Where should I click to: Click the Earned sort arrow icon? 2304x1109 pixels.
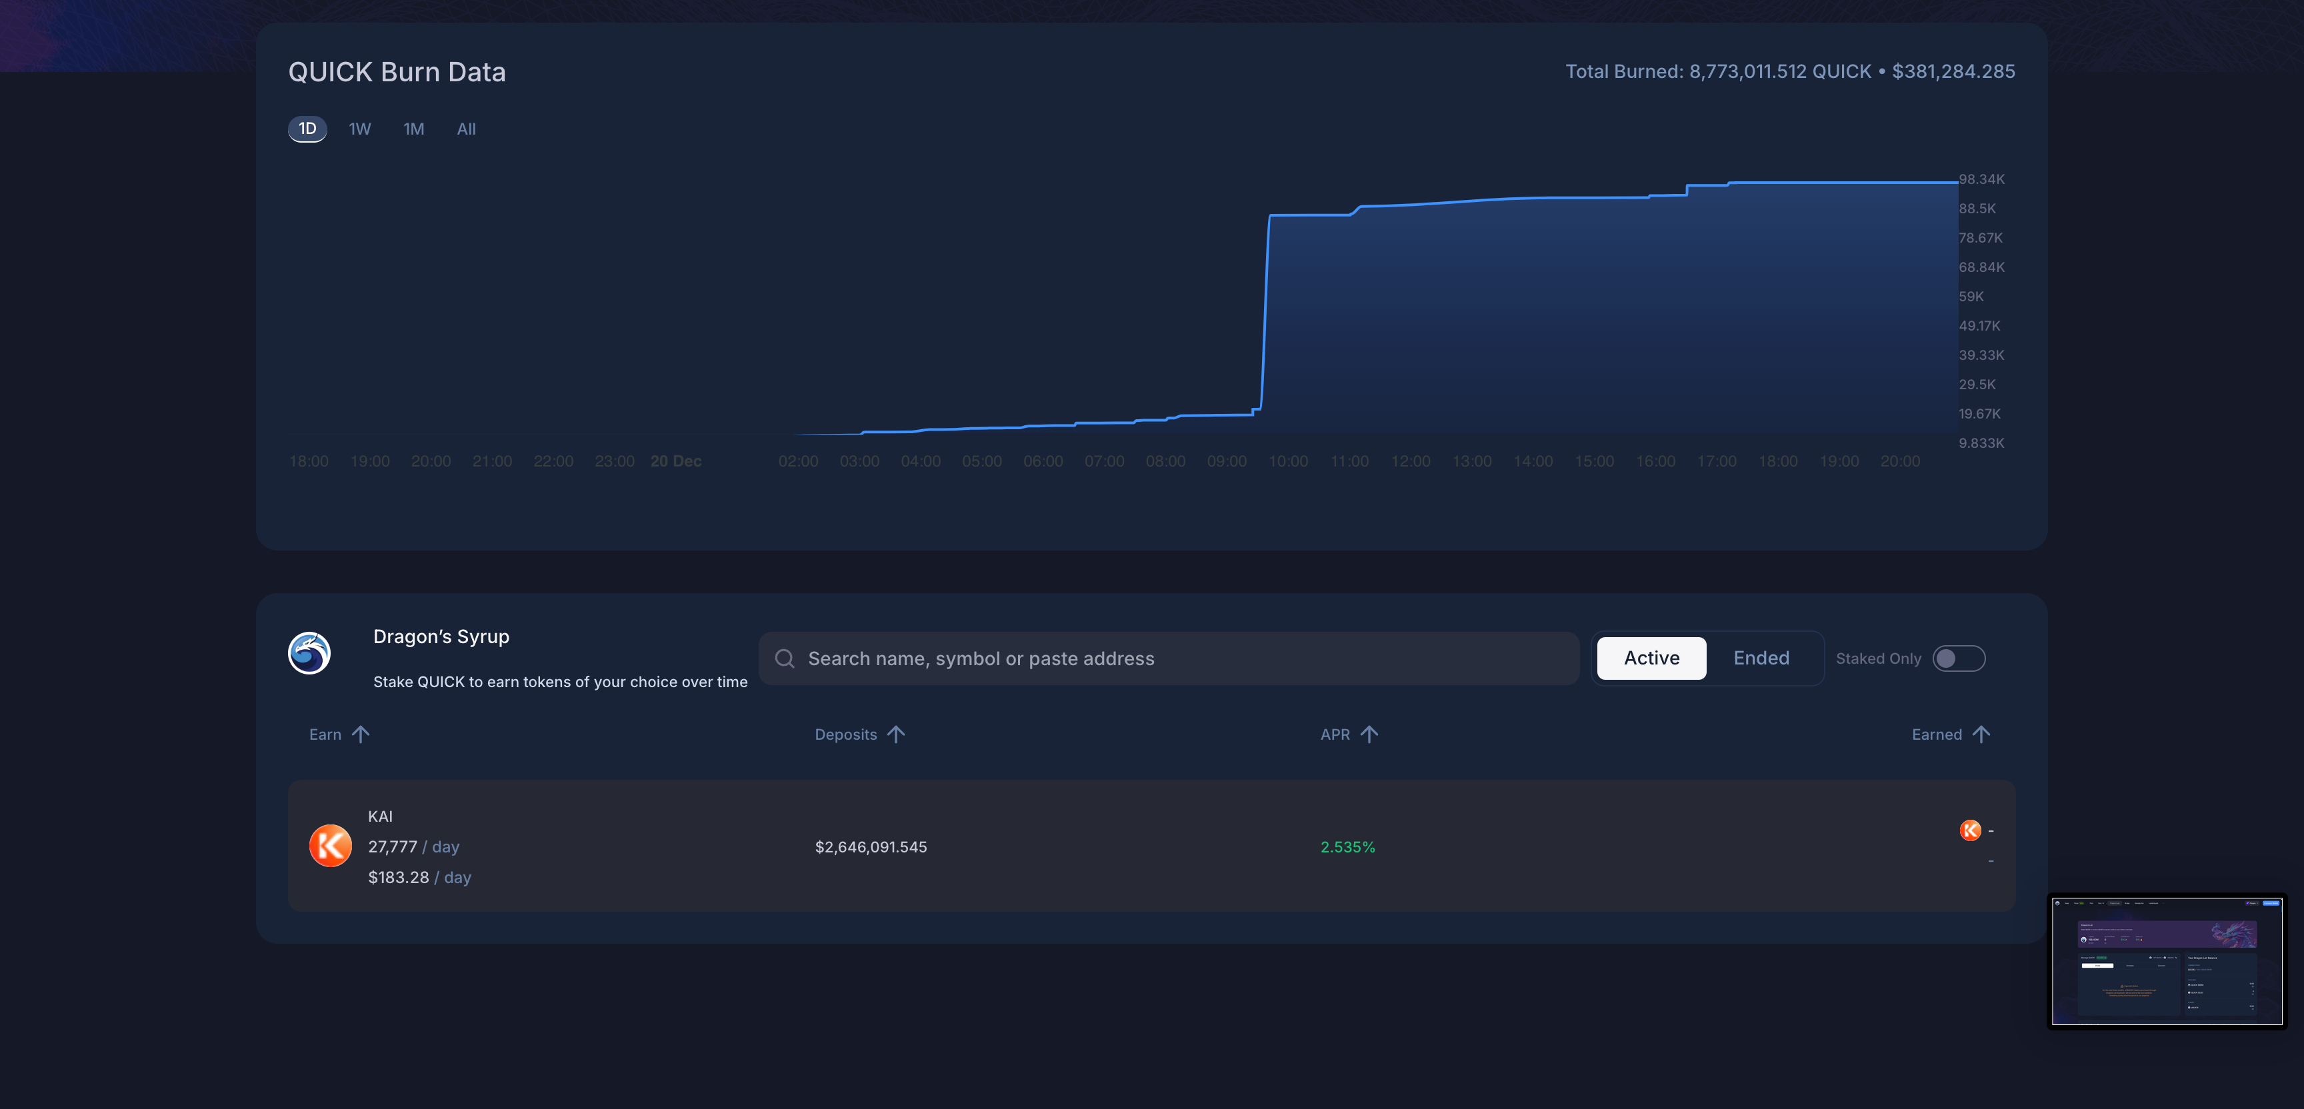coord(1981,734)
